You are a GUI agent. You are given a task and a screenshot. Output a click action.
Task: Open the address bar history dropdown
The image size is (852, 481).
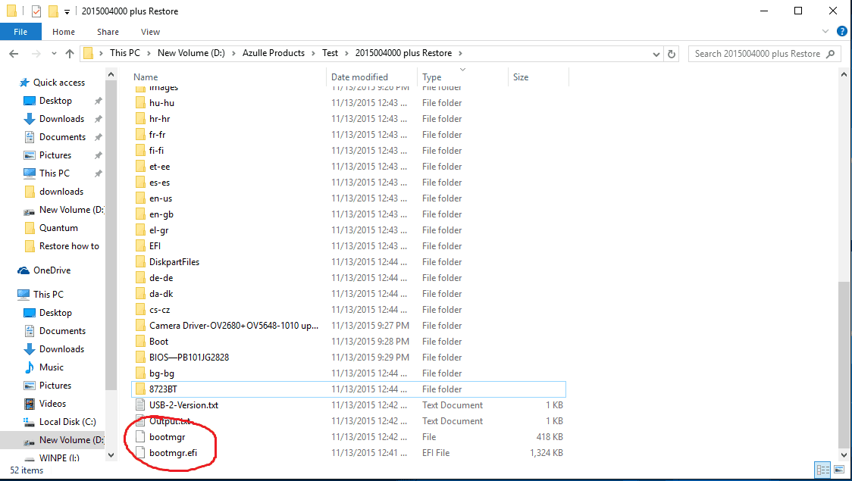pyautogui.click(x=656, y=54)
